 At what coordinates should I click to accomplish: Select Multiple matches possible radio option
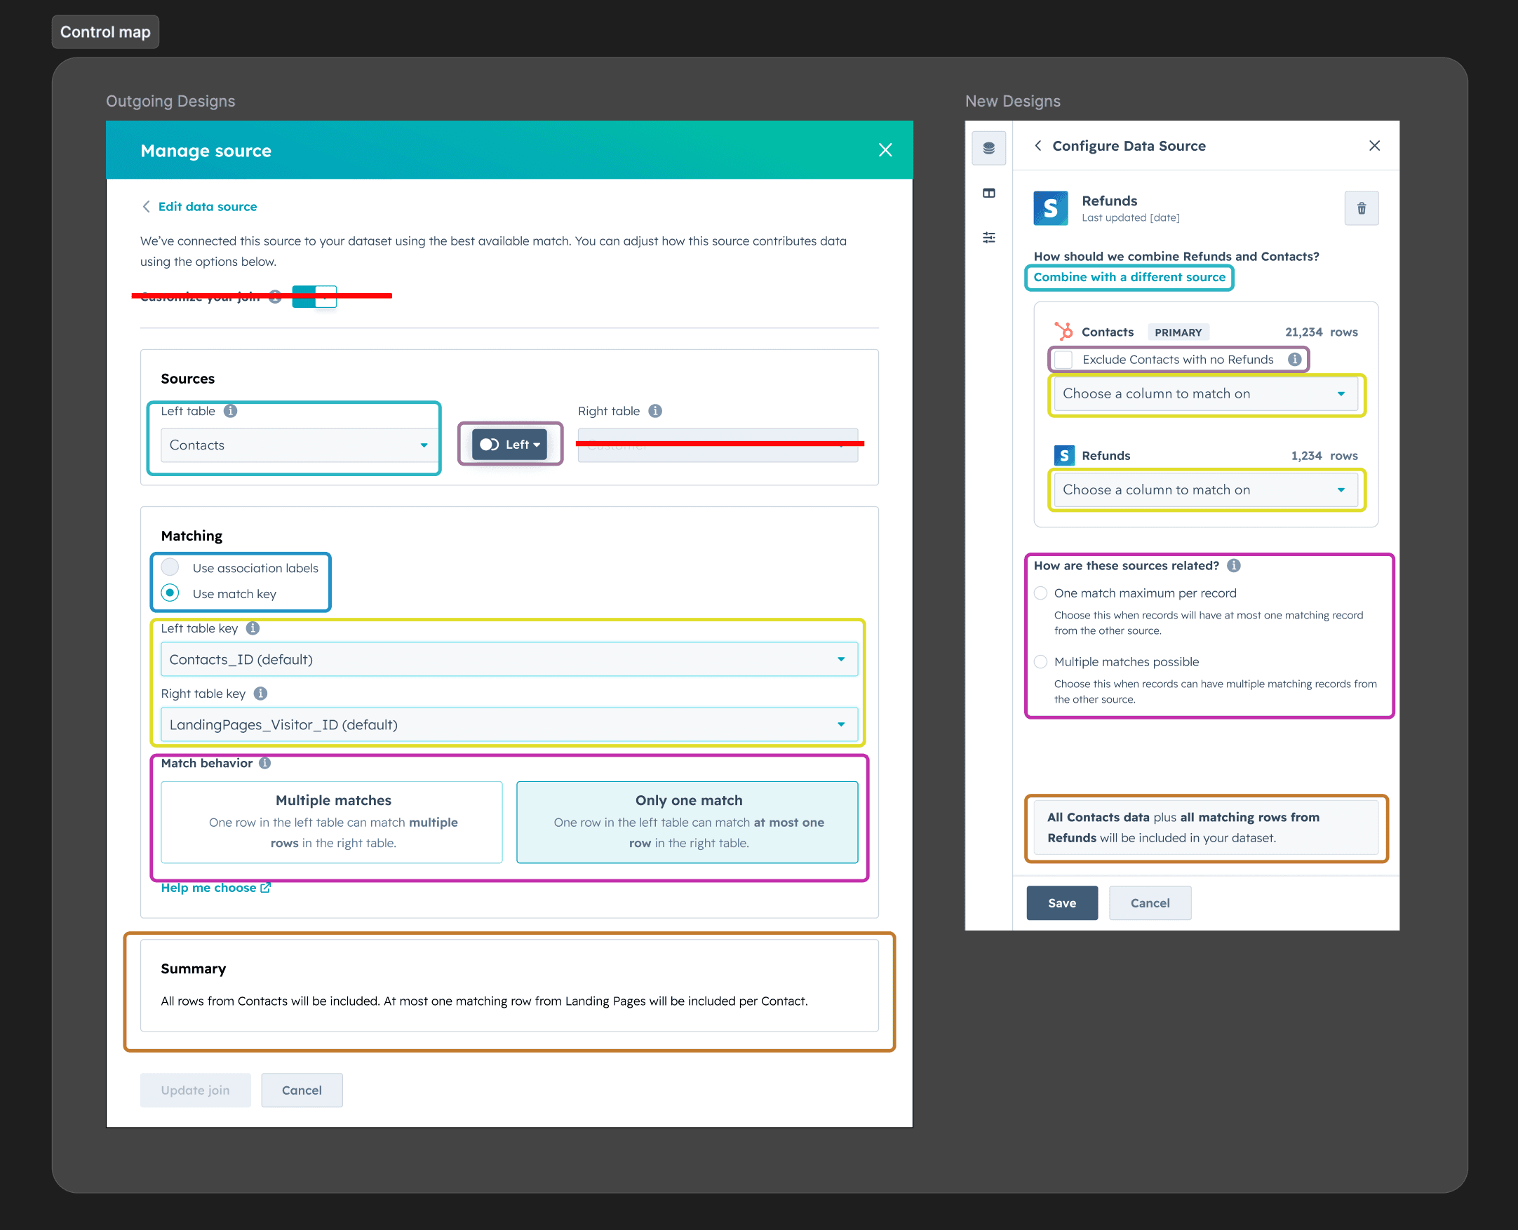[1040, 662]
